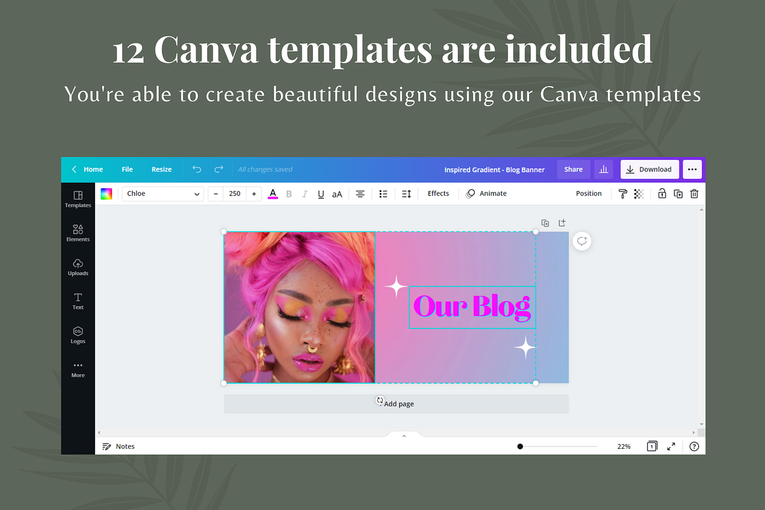Image resolution: width=765 pixels, height=510 pixels.
Task: Duplicate page icon above canvas
Action: coord(545,223)
